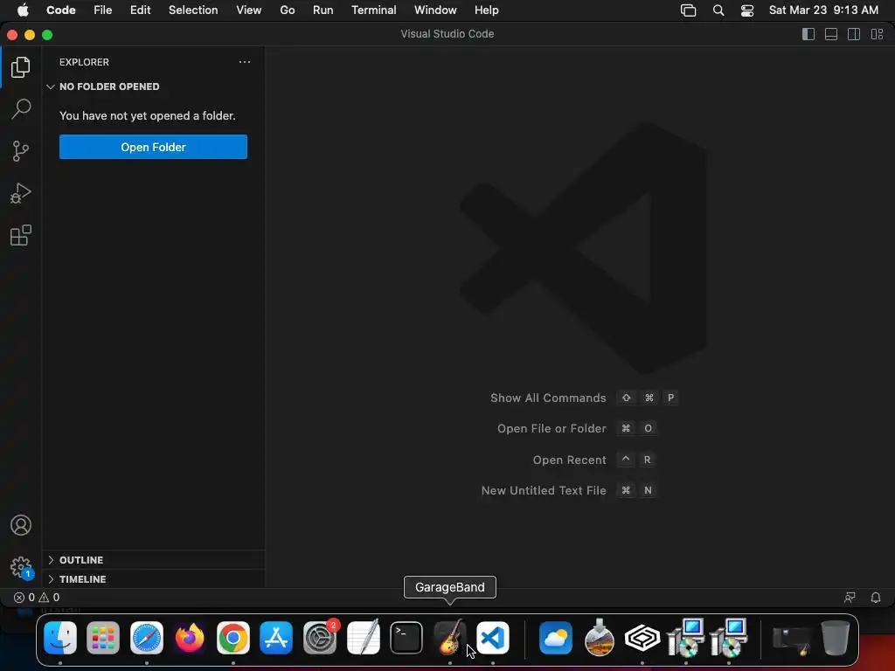Open the Run and Debug view
Viewport: 895px width, 671px height.
pos(21,193)
